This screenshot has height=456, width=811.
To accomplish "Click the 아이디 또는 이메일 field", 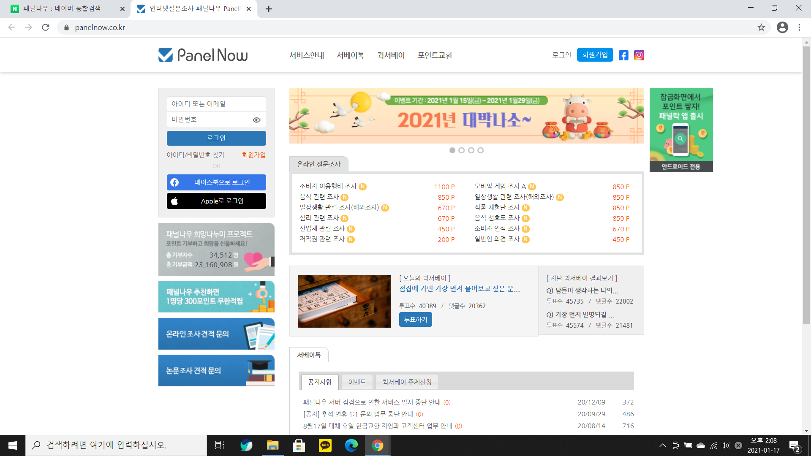I will coord(216,104).
